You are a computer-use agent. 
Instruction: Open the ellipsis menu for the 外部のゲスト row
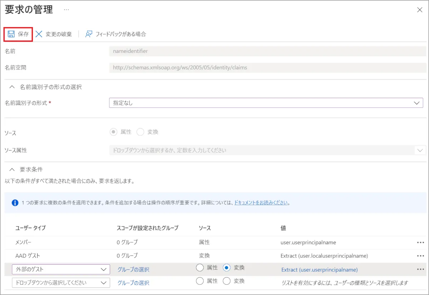tap(420, 269)
